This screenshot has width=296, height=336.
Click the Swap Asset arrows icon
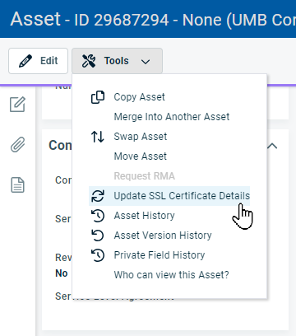(98, 137)
